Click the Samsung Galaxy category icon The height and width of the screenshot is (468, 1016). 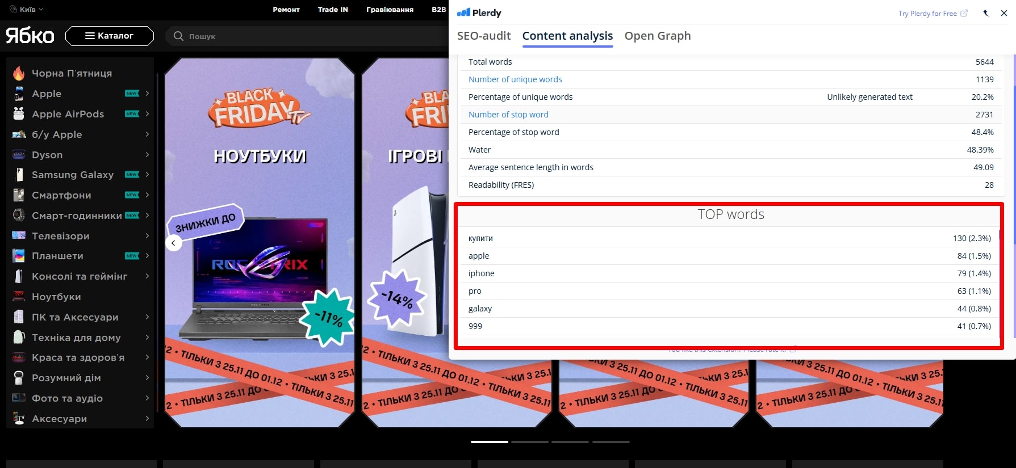[19, 175]
